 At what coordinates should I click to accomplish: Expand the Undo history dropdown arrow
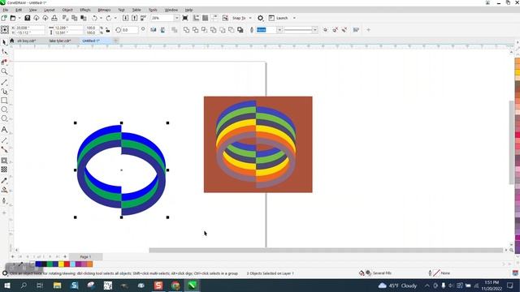tap(101, 18)
